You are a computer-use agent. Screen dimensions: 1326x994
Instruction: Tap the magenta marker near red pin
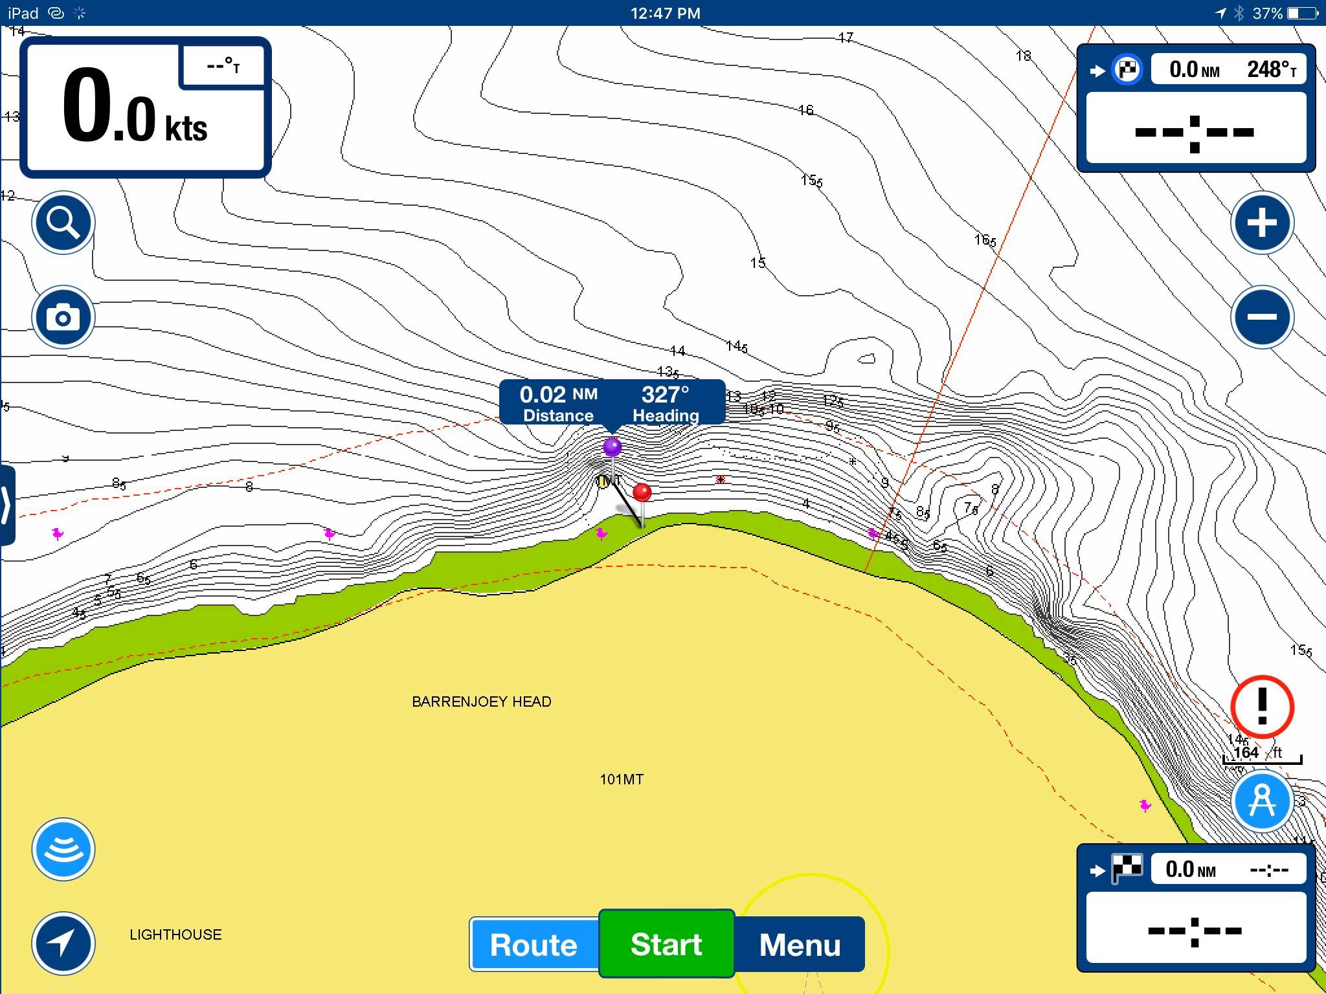tap(601, 534)
